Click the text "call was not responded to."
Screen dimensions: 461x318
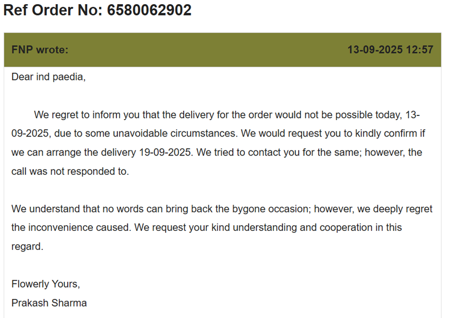[70, 172]
